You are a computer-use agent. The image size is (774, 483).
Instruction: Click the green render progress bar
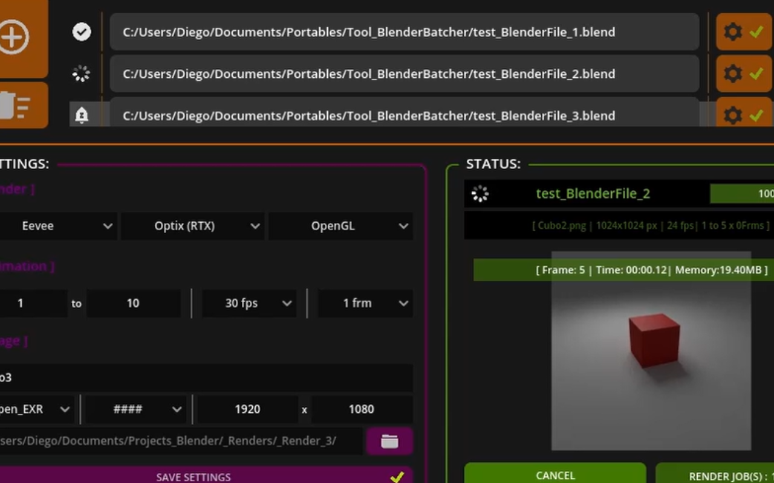point(742,194)
